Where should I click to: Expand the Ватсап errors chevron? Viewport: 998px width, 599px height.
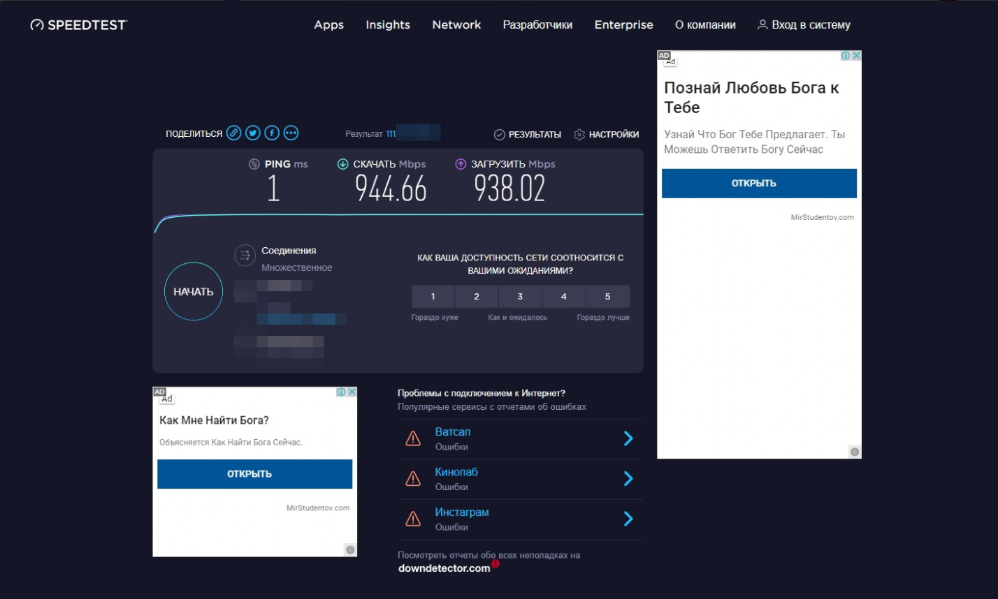[x=628, y=438]
